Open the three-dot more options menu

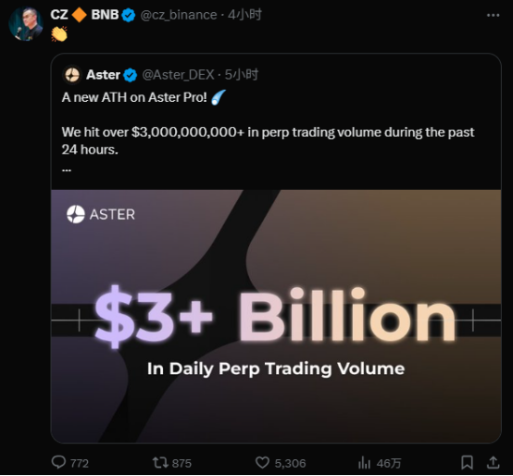point(493,15)
